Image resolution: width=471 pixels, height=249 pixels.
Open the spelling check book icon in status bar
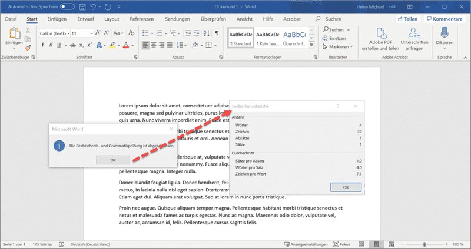pyautogui.click(x=62, y=244)
